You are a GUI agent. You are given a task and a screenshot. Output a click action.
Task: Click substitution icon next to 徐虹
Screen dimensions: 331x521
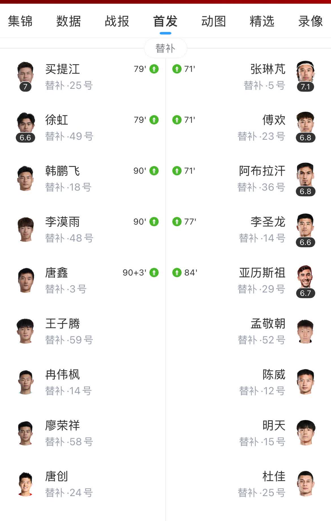[x=154, y=120]
